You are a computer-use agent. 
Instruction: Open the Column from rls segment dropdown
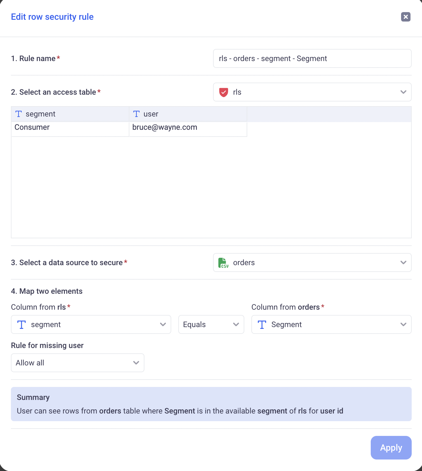coord(91,324)
